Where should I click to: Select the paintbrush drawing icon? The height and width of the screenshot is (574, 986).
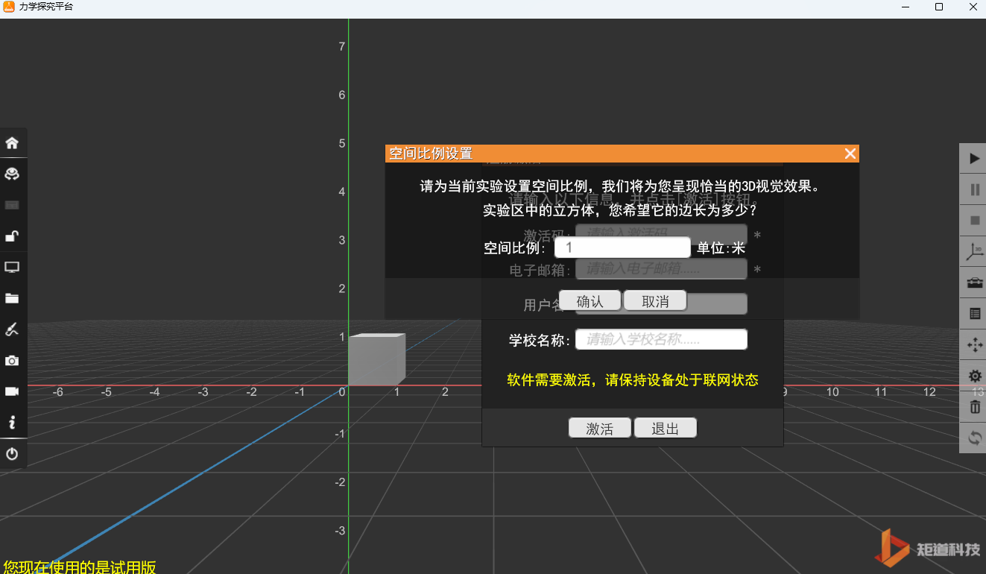point(12,329)
